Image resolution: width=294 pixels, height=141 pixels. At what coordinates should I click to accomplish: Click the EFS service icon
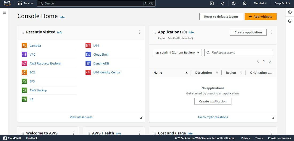pos(24,81)
